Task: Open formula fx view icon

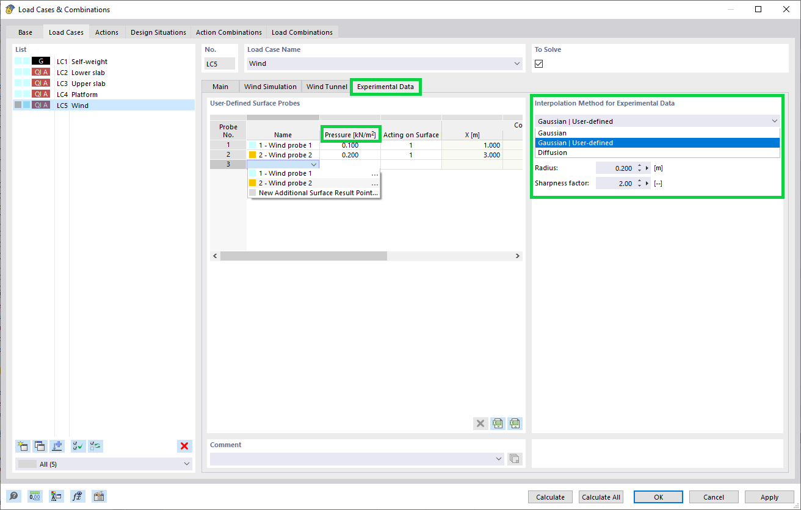Action: [78, 497]
